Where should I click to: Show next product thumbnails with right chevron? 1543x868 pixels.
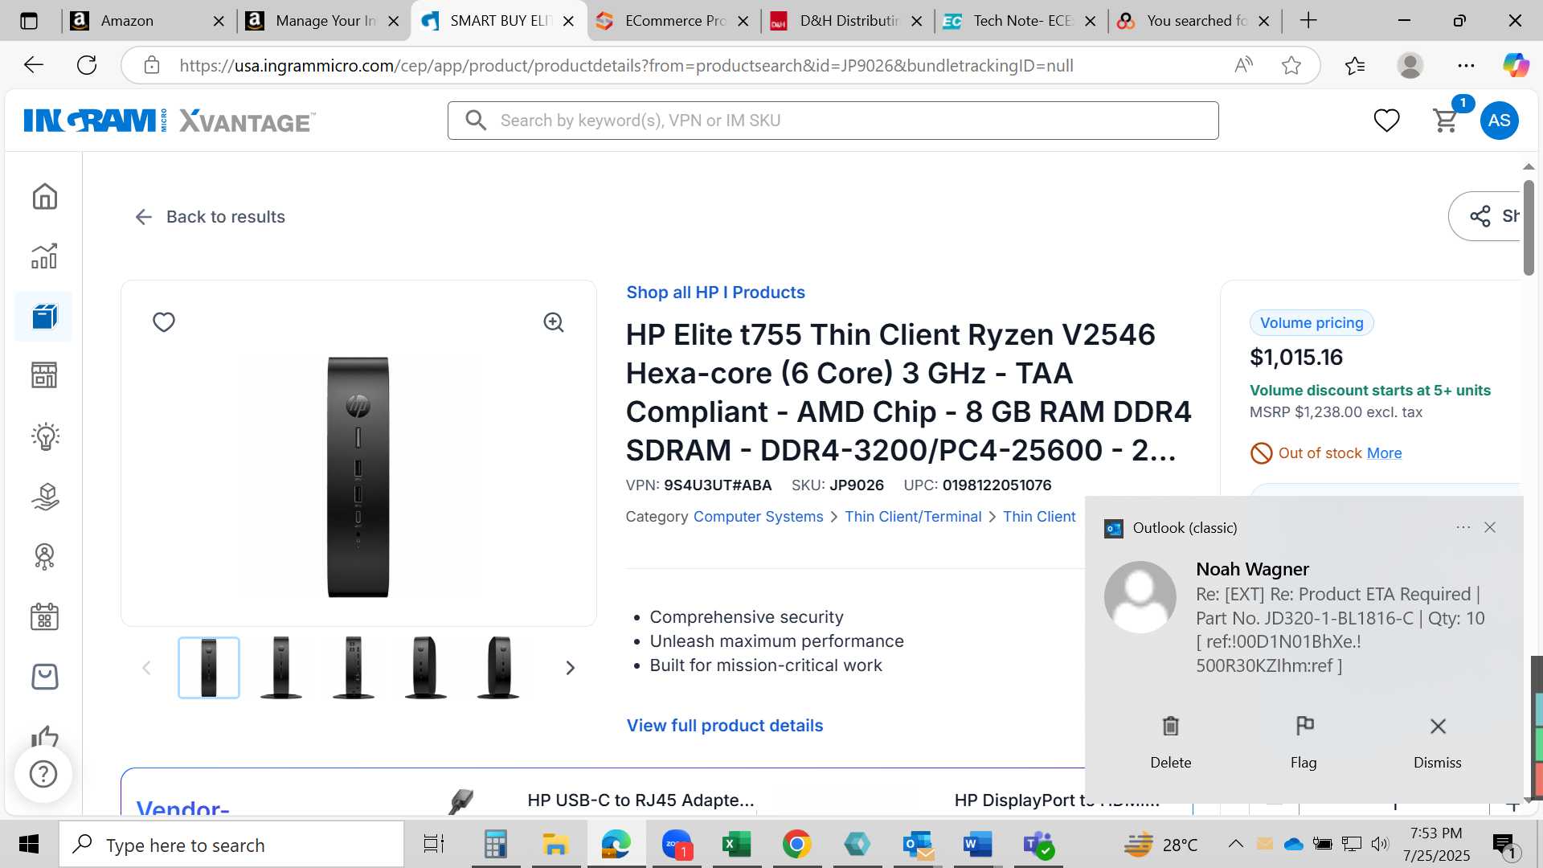570,668
